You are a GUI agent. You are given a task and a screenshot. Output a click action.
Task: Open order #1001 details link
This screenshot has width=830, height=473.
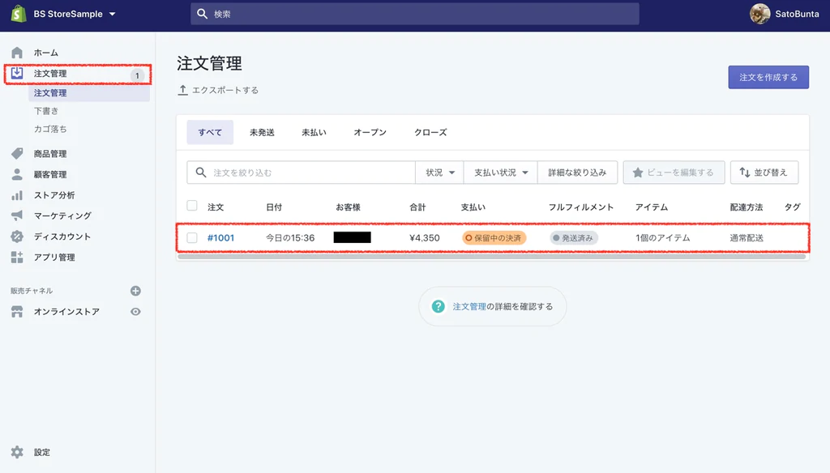point(220,238)
